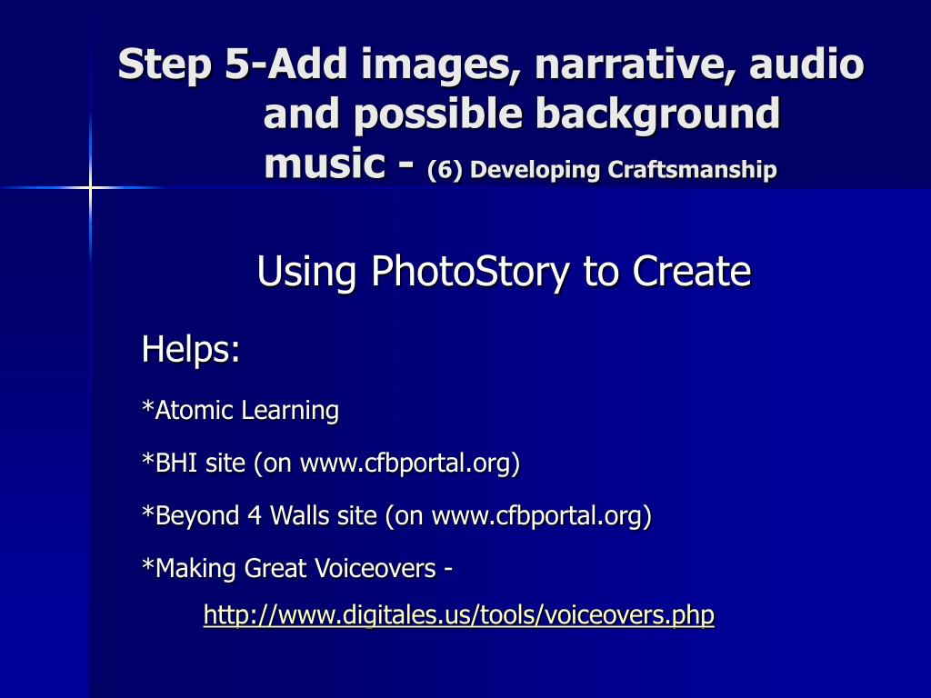This screenshot has width=931, height=698.
Task: Click 'Using PhotoStory to Create' subtitle
Action: click(x=504, y=272)
